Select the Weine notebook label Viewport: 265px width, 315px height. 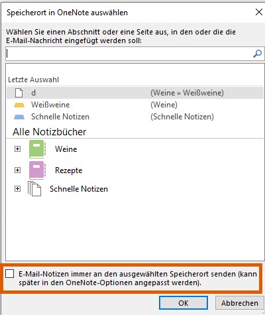66,149
